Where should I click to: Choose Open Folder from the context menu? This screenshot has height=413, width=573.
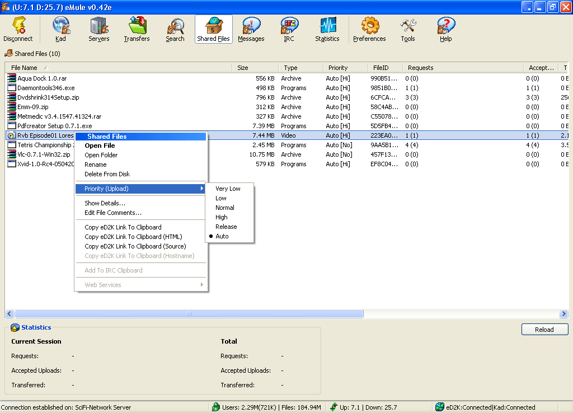pos(140,155)
